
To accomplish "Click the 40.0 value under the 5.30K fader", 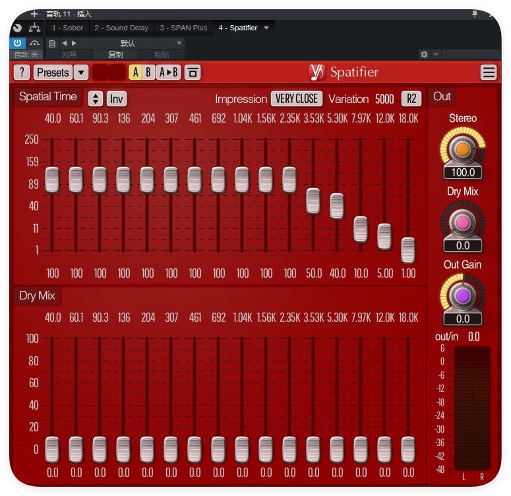I will pos(338,273).
